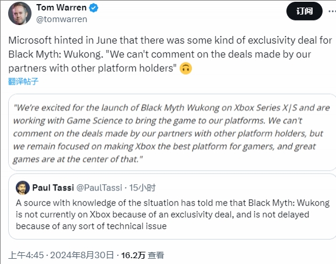Click the blue verified badge
336x264 pixels.
pyautogui.click(x=94, y=8)
